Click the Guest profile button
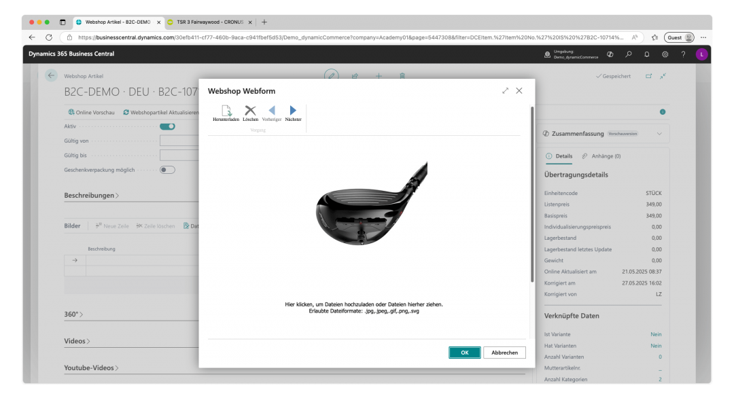734x413 pixels. (679, 37)
